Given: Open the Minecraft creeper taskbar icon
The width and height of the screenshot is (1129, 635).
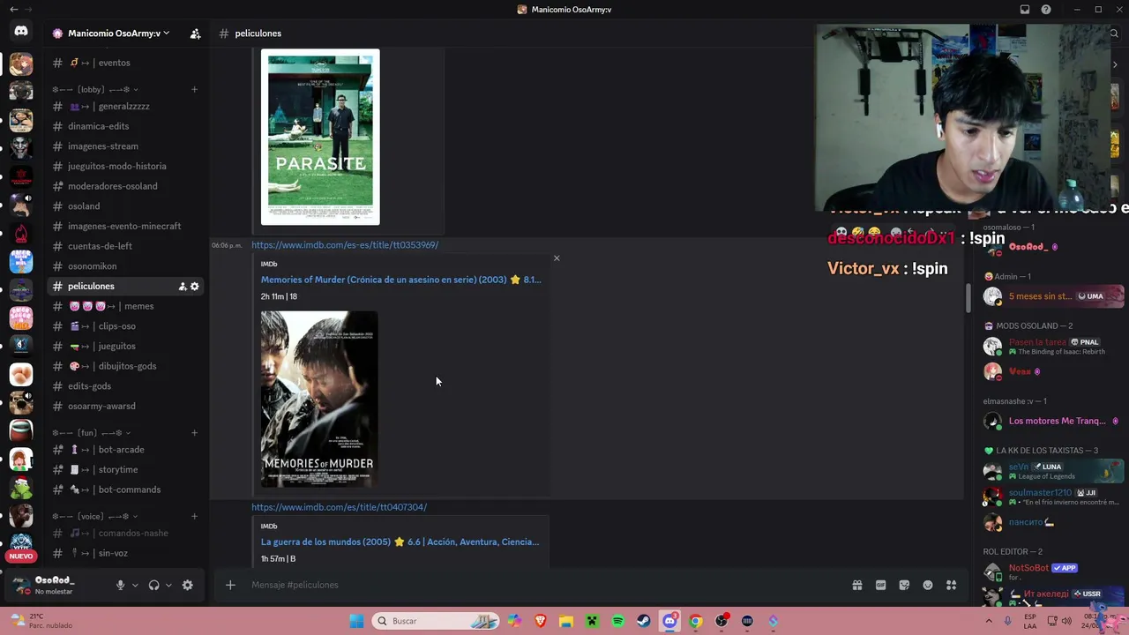Looking at the screenshot, I should [x=592, y=621].
